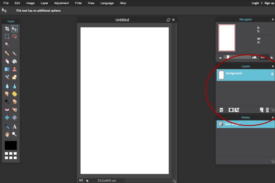Open the Adjustment menu

pyautogui.click(x=61, y=3)
